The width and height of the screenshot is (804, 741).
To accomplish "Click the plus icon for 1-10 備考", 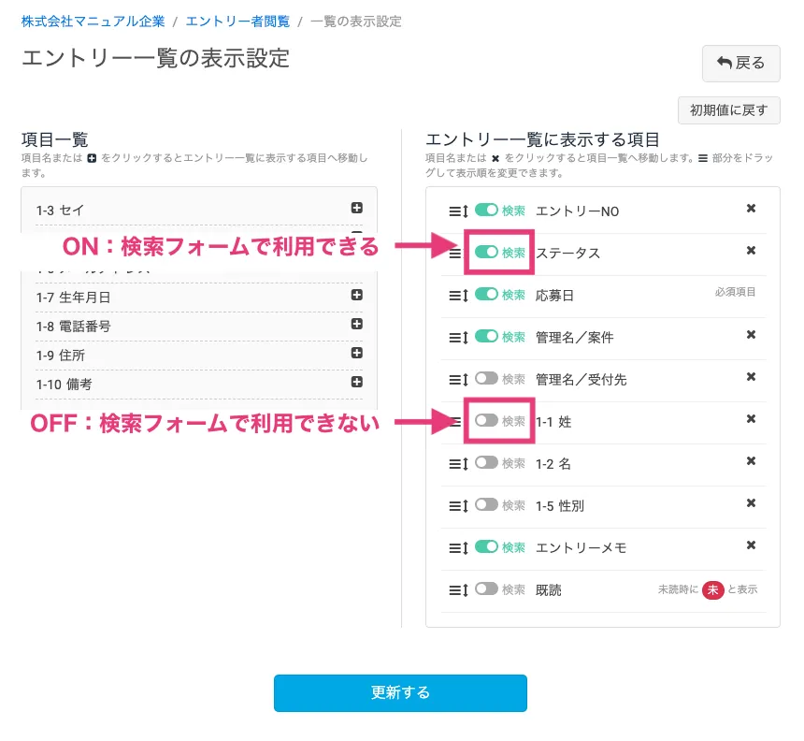I will tap(356, 383).
